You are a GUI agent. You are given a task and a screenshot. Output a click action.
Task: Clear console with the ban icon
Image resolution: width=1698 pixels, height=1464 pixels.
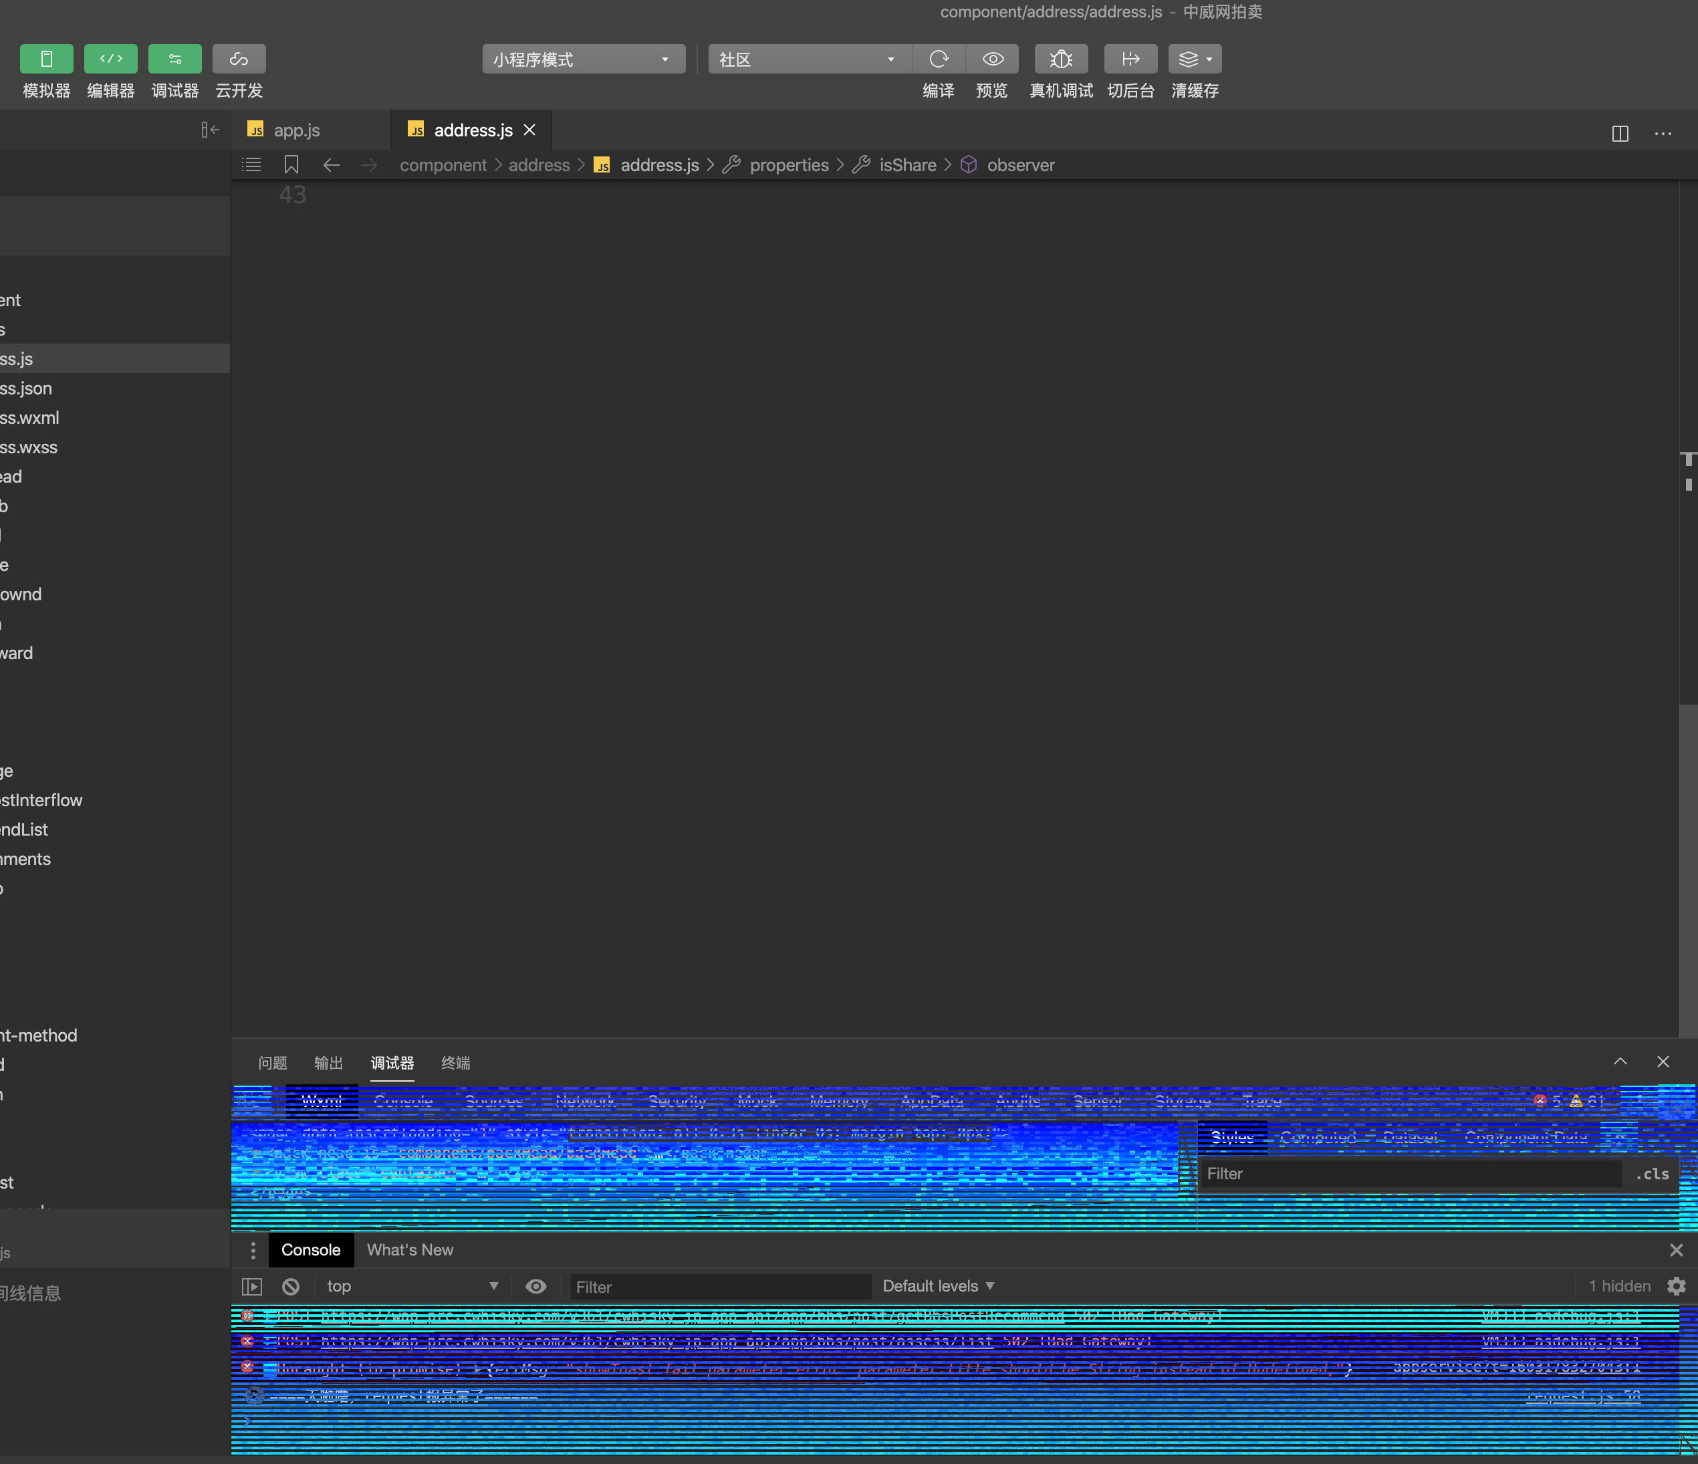pos(290,1286)
